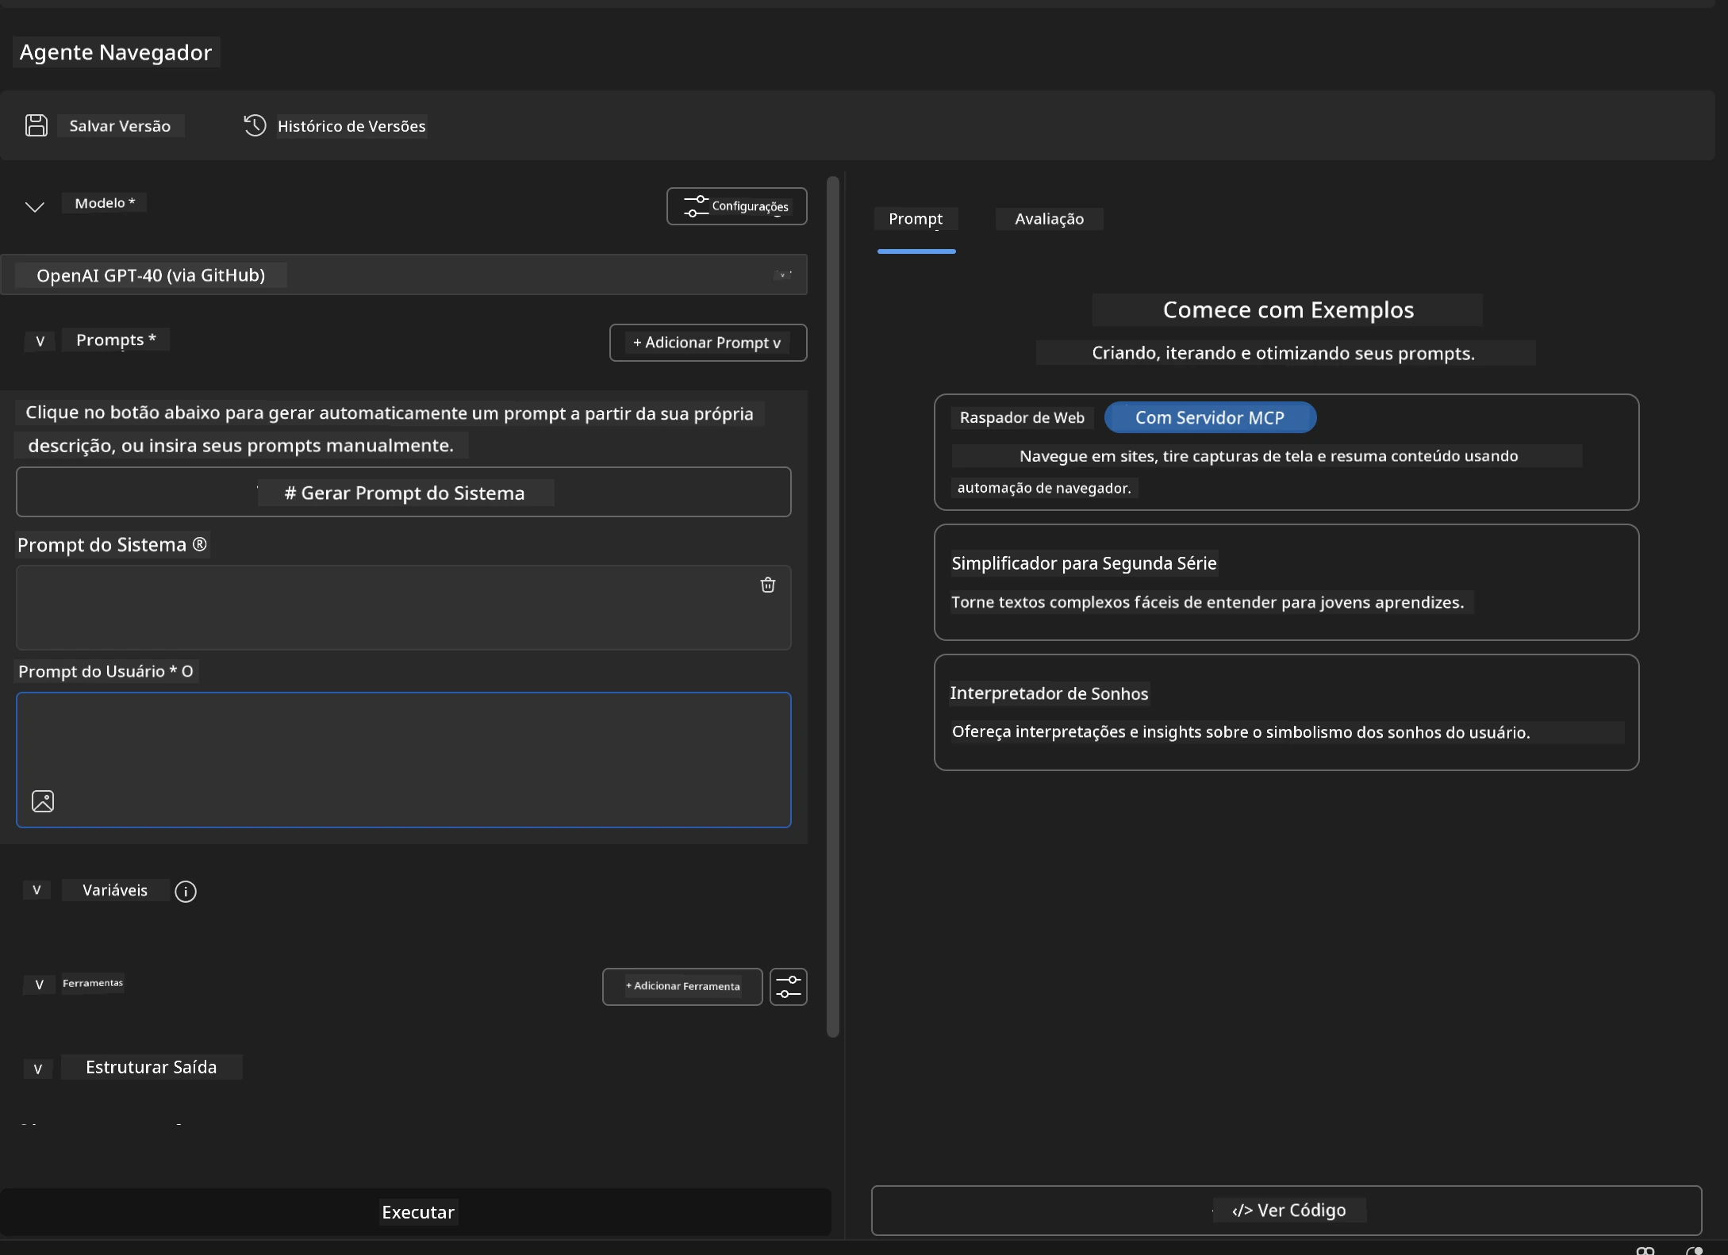Expand the Ferramentas section
Screen dimensions: 1728x1255
point(39,984)
